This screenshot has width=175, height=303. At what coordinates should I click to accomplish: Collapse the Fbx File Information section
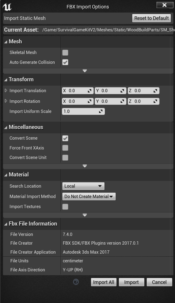coord(6,224)
